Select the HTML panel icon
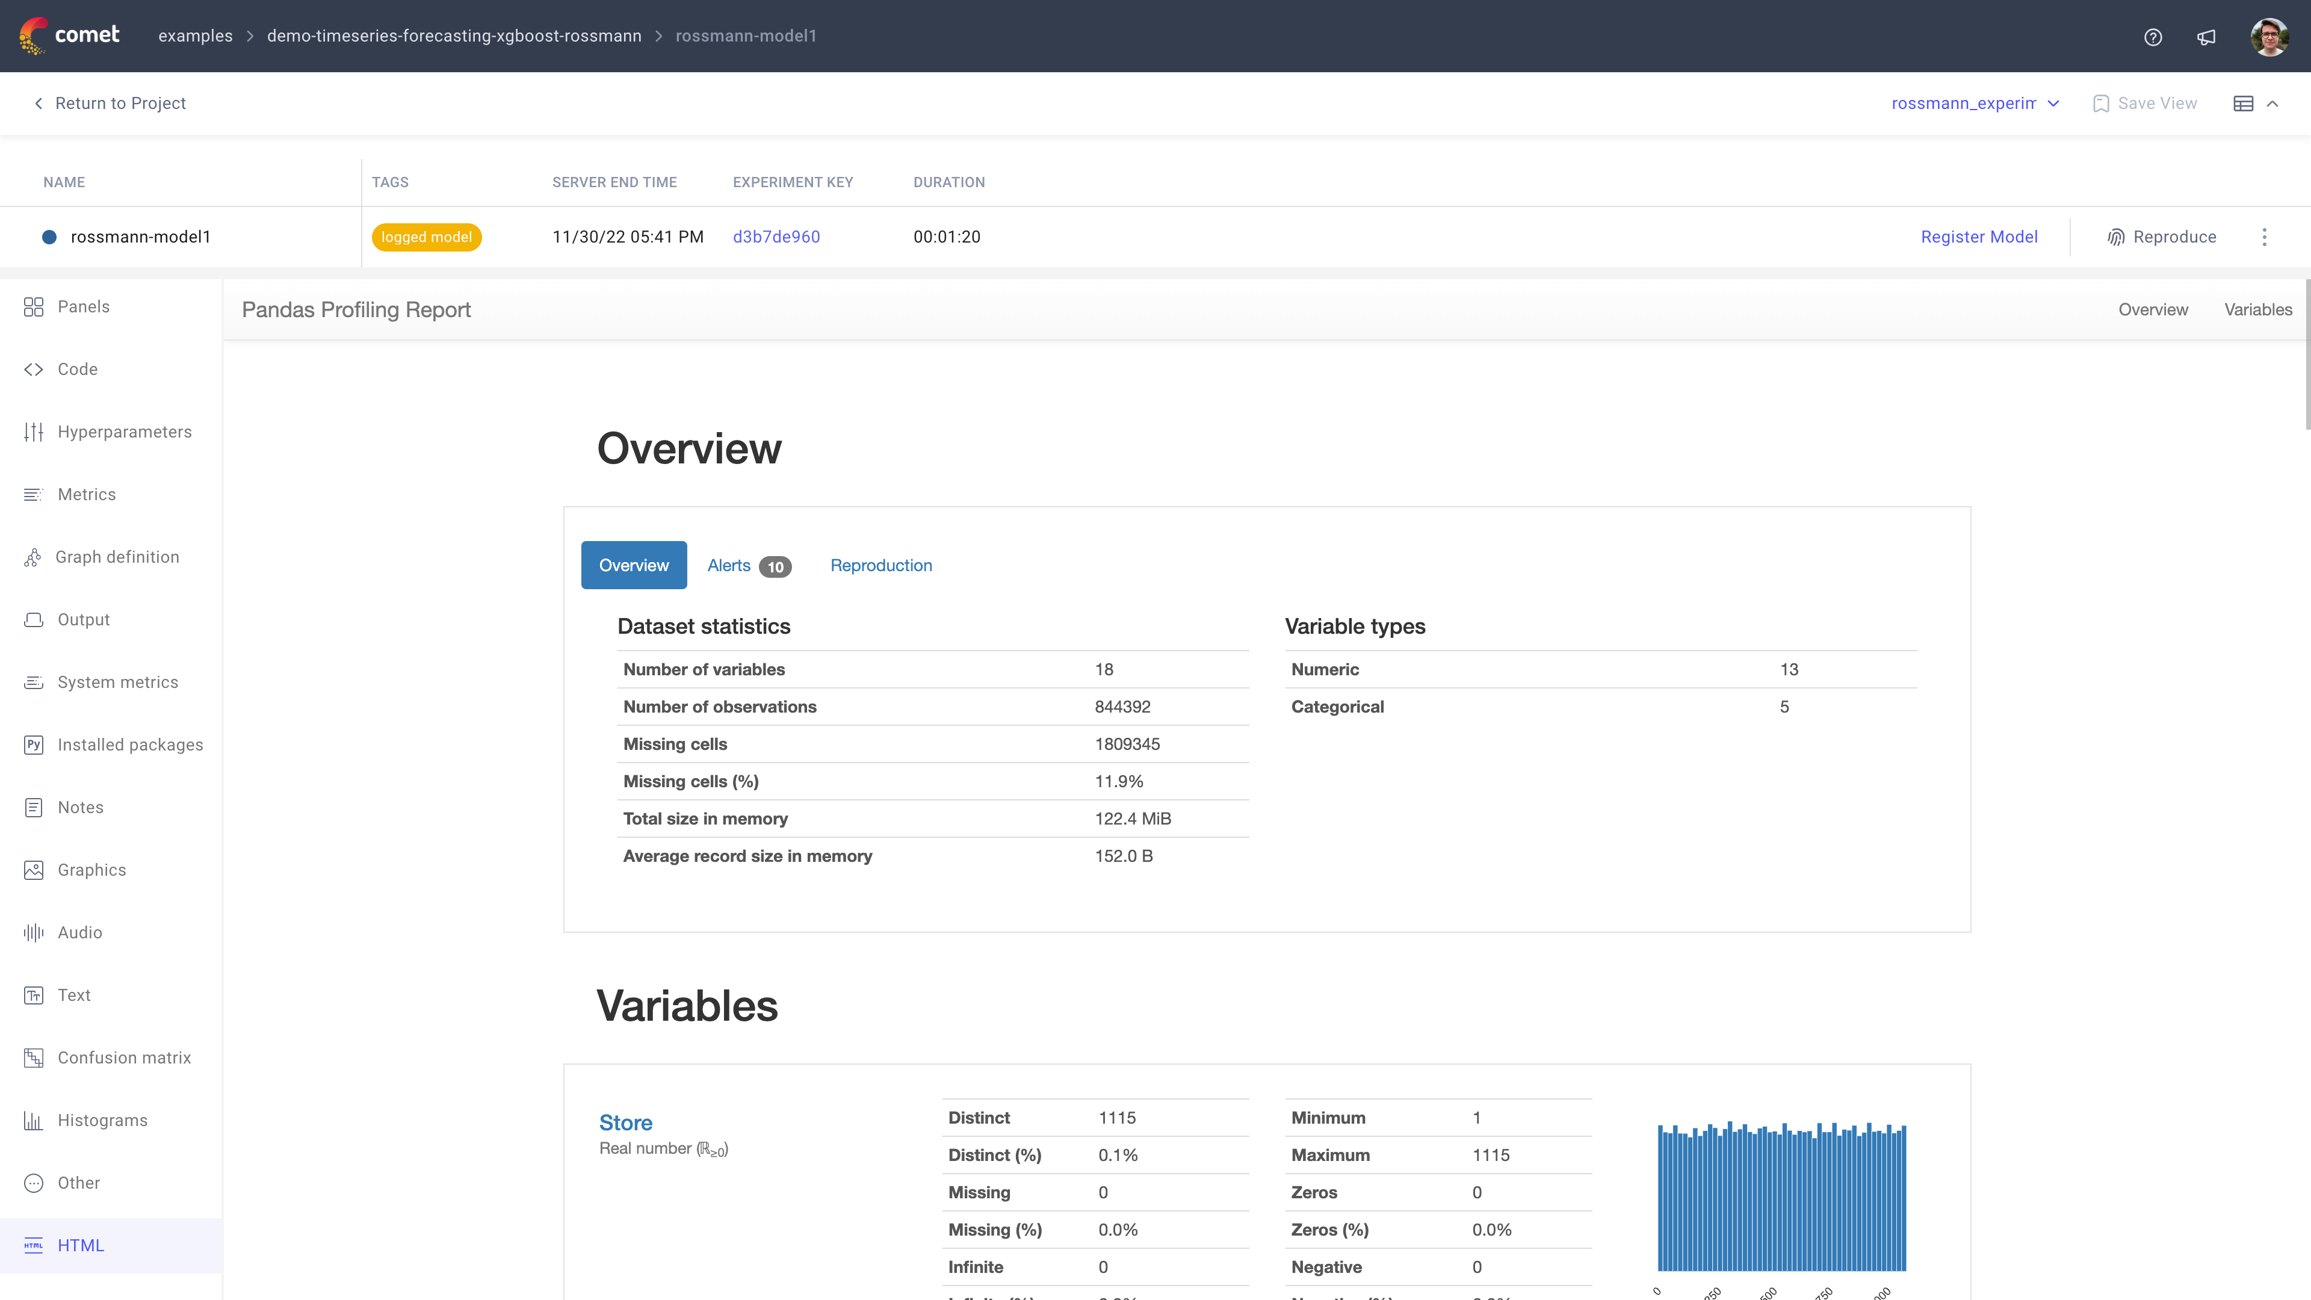The image size is (2311, 1300). pos(34,1245)
